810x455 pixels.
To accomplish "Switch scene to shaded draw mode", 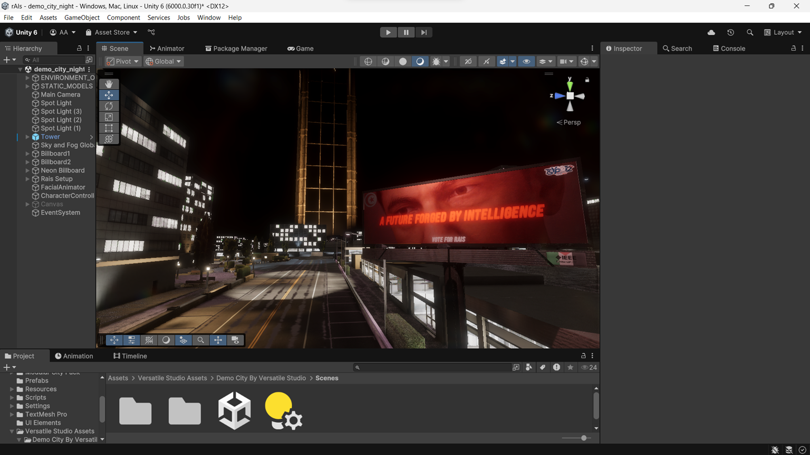I will (x=420, y=62).
